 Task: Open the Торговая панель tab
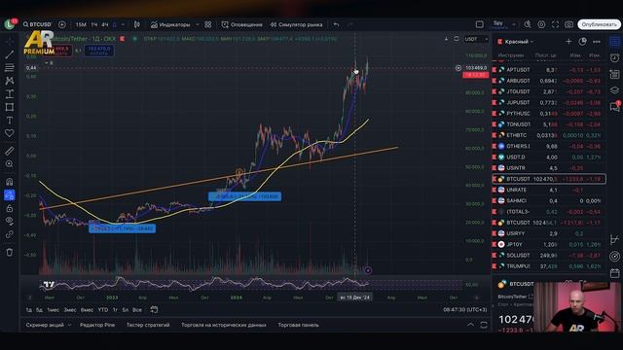coord(299,325)
